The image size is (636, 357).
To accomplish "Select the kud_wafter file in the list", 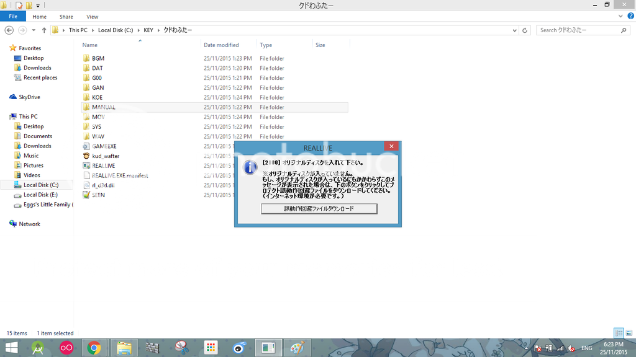I will pos(106,156).
